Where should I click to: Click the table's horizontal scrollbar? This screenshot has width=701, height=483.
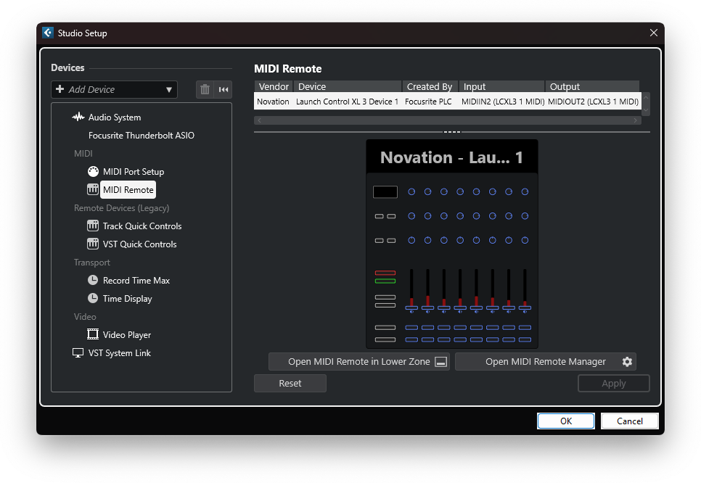[448, 120]
